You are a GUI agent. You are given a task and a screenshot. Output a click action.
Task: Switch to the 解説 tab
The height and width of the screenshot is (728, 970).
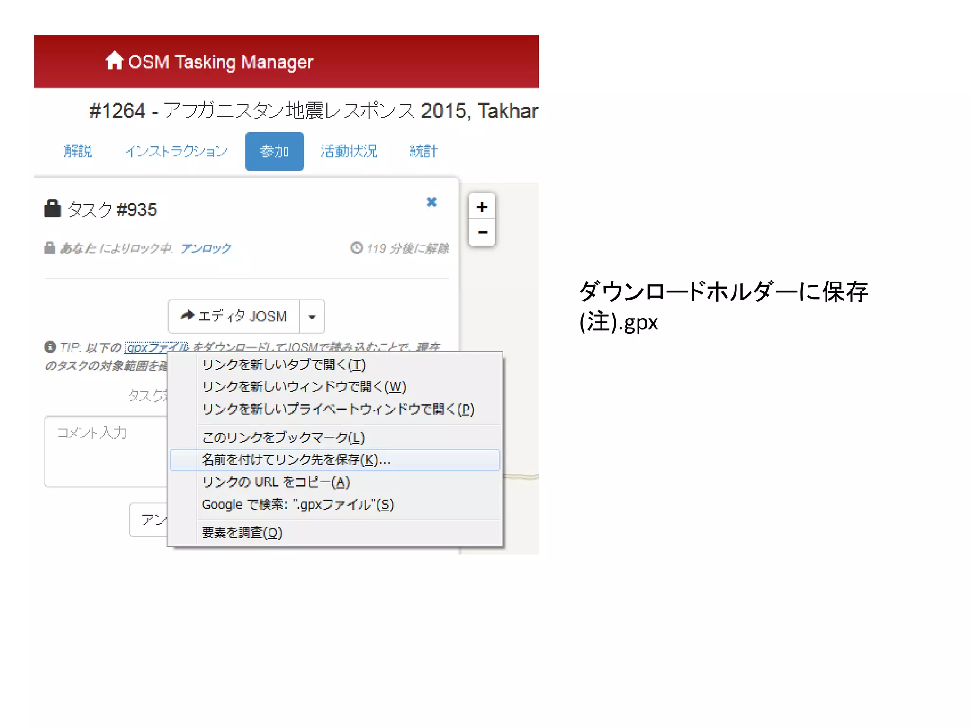click(78, 151)
